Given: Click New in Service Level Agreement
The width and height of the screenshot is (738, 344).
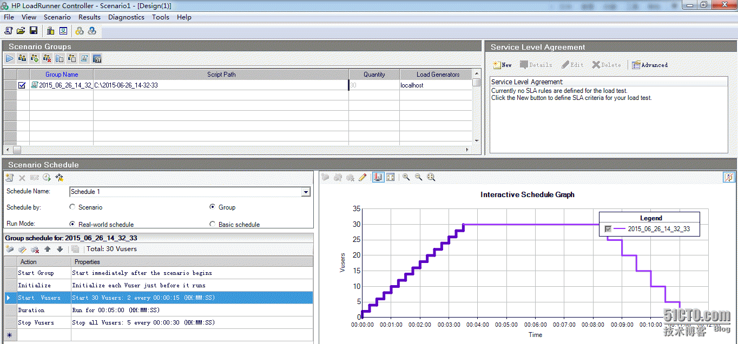Looking at the screenshot, I should 503,65.
